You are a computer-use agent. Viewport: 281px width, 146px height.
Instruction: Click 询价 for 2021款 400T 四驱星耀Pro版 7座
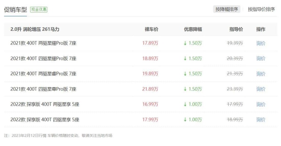pos(261,58)
